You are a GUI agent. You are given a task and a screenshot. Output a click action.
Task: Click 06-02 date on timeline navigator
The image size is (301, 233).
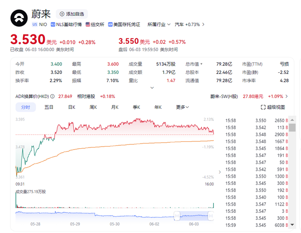coord(154,224)
